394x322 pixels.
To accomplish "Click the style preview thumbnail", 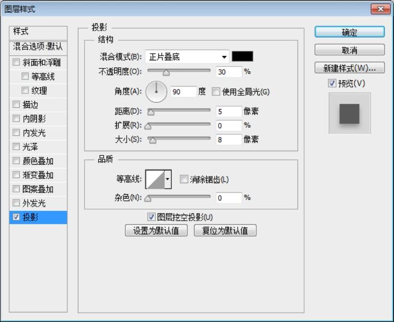I will pyautogui.click(x=350, y=113).
